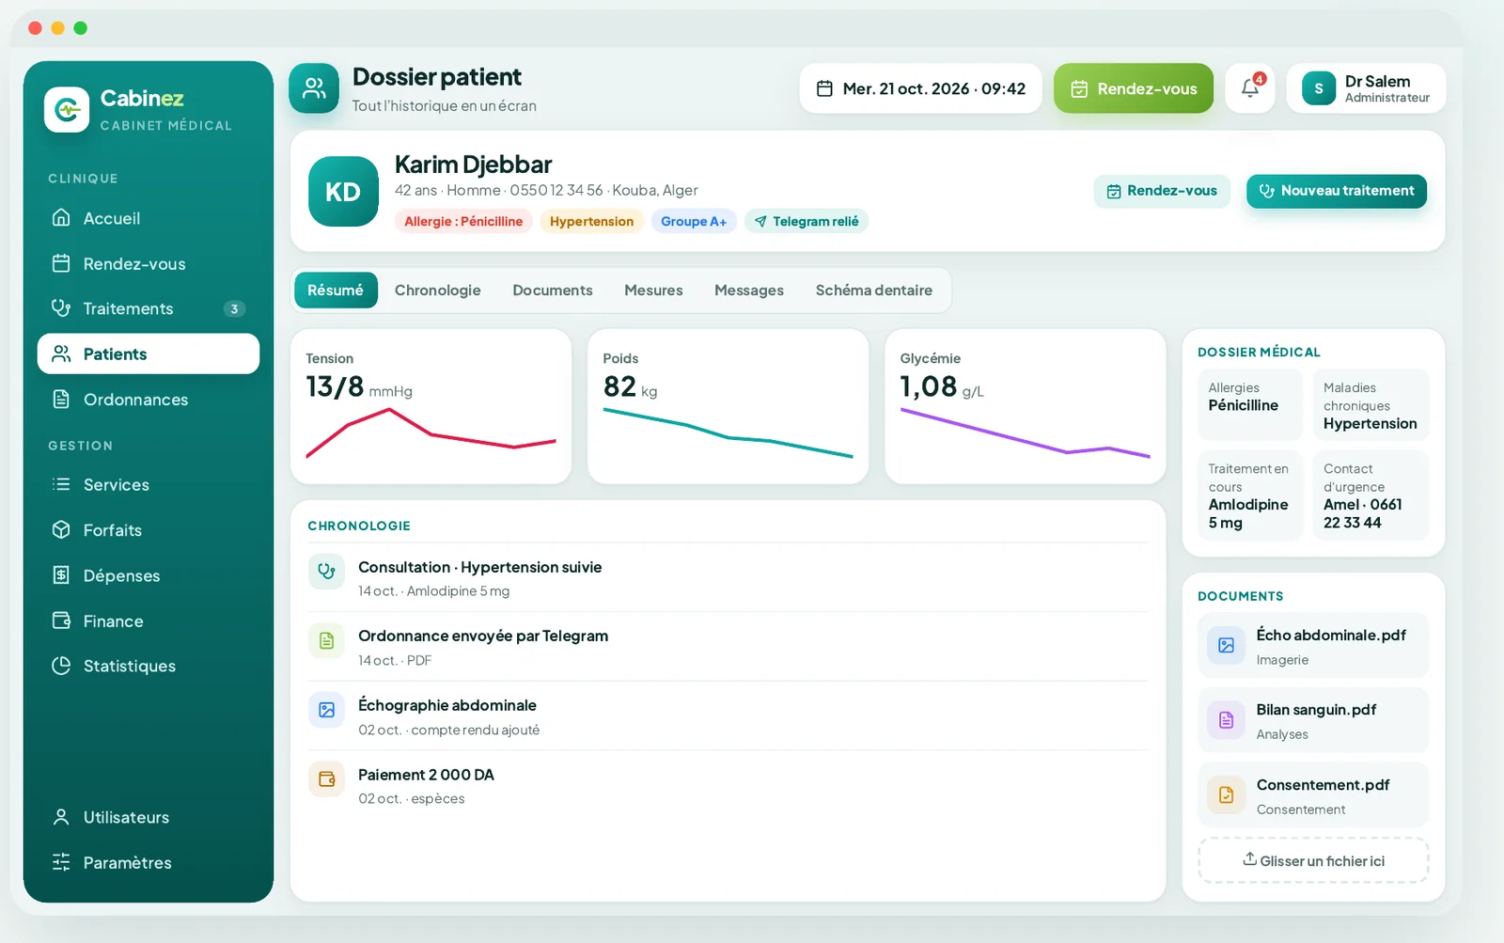Click the Paiement 2 000 DA wallet icon
The image size is (1504, 943).
click(x=326, y=779)
